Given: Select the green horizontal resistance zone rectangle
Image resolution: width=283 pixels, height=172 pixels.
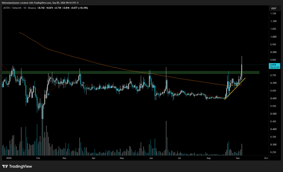Looking at the screenshot, I should coord(131,72).
